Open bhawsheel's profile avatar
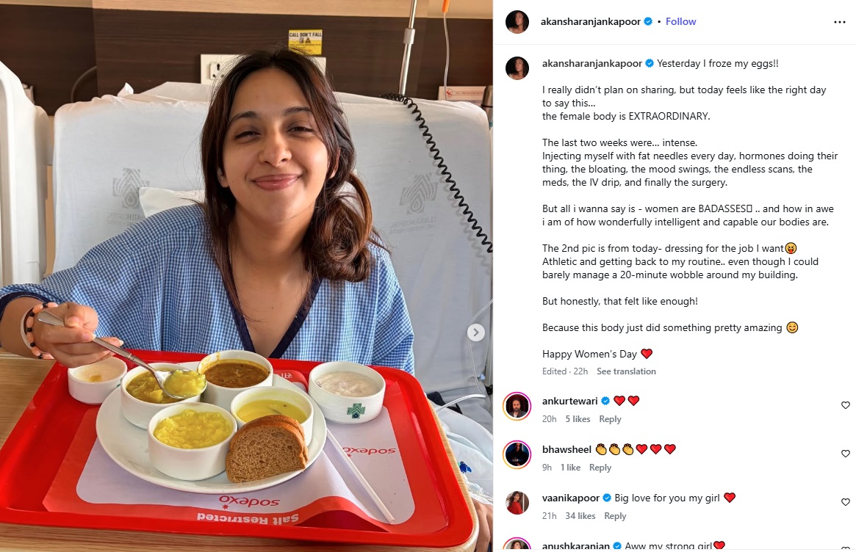The height and width of the screenshot is (552, 856). [517, 454]
